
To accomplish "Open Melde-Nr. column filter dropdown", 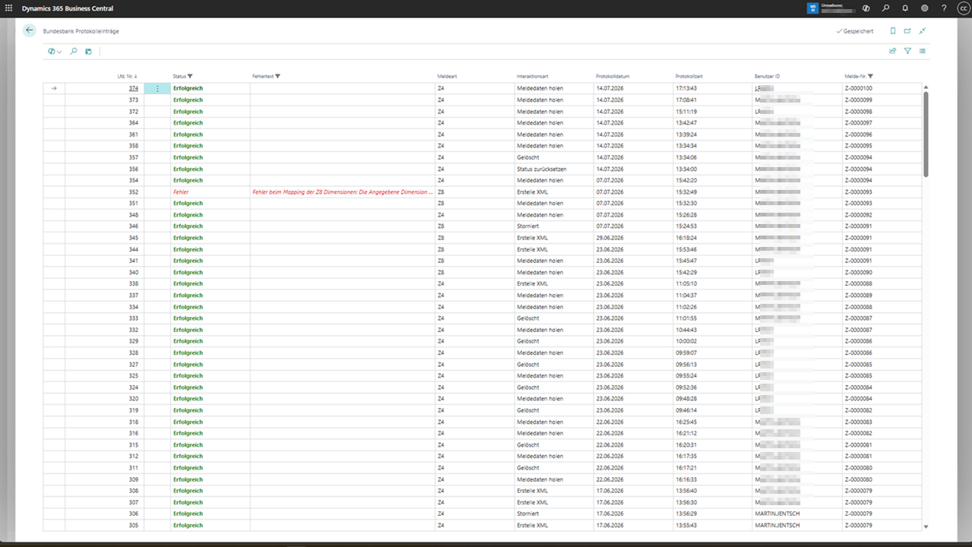I will point(870,76).
